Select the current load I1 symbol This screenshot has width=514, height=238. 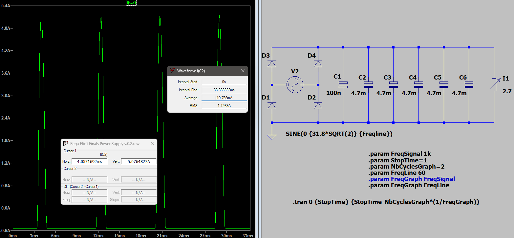[494, 85]
